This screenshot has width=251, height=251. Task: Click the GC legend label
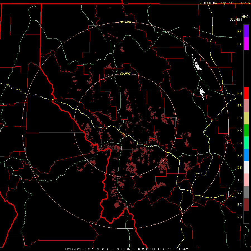point(239,192)
